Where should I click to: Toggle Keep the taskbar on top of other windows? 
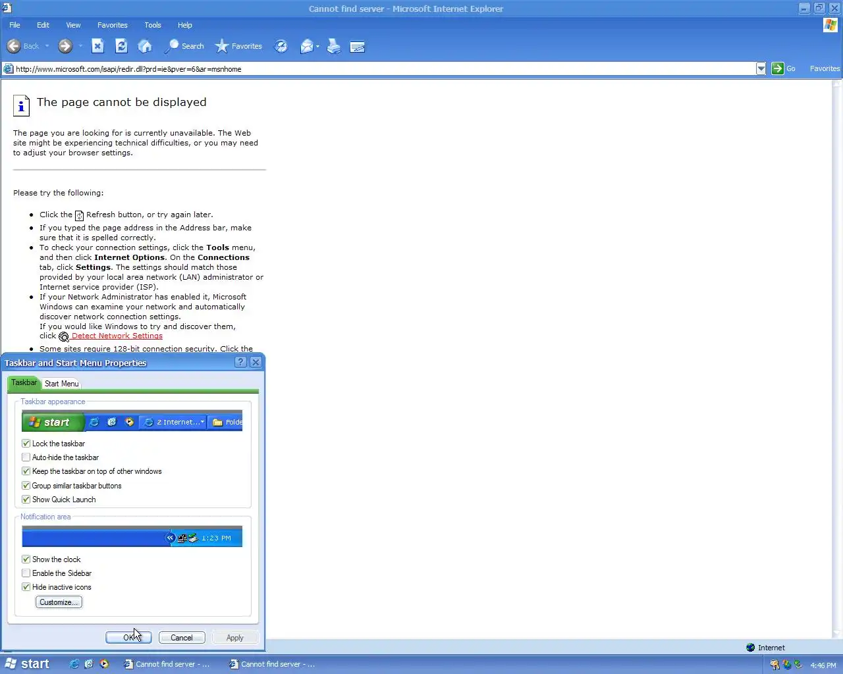click(x=26, y=471)
